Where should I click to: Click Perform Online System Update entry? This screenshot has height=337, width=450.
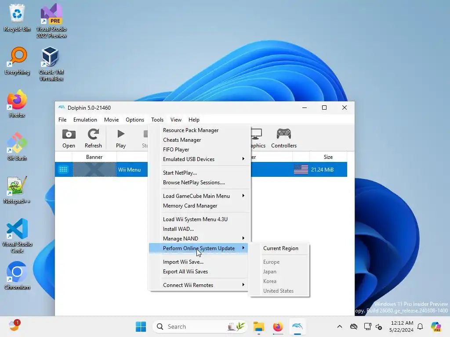[199, 248]
